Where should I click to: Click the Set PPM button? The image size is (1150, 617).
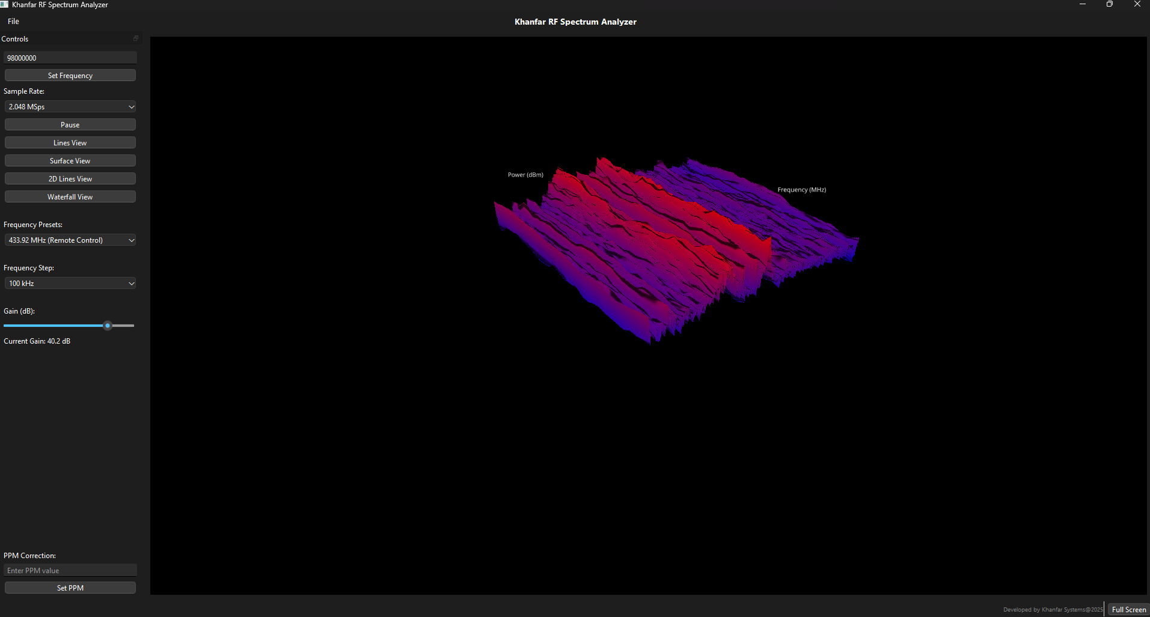point(70,588)
